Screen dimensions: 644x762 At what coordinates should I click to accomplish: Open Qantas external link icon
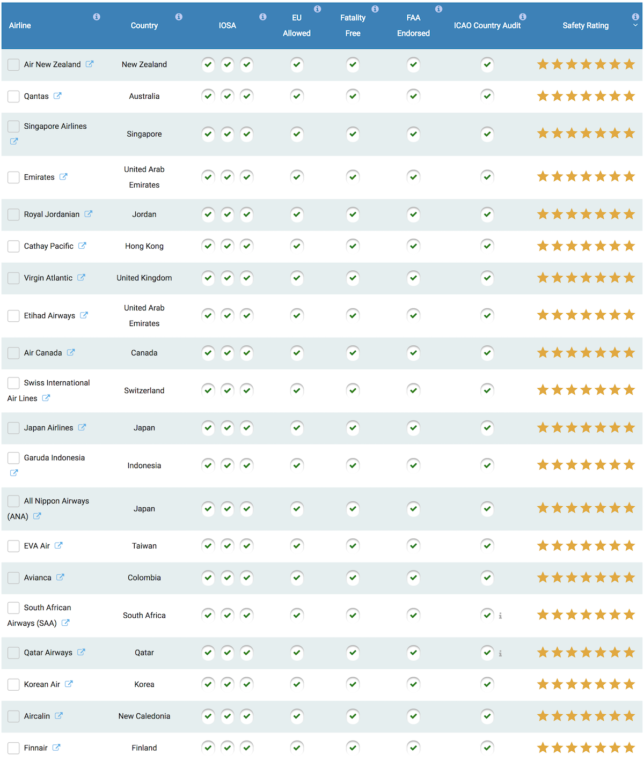coord(57,95)
